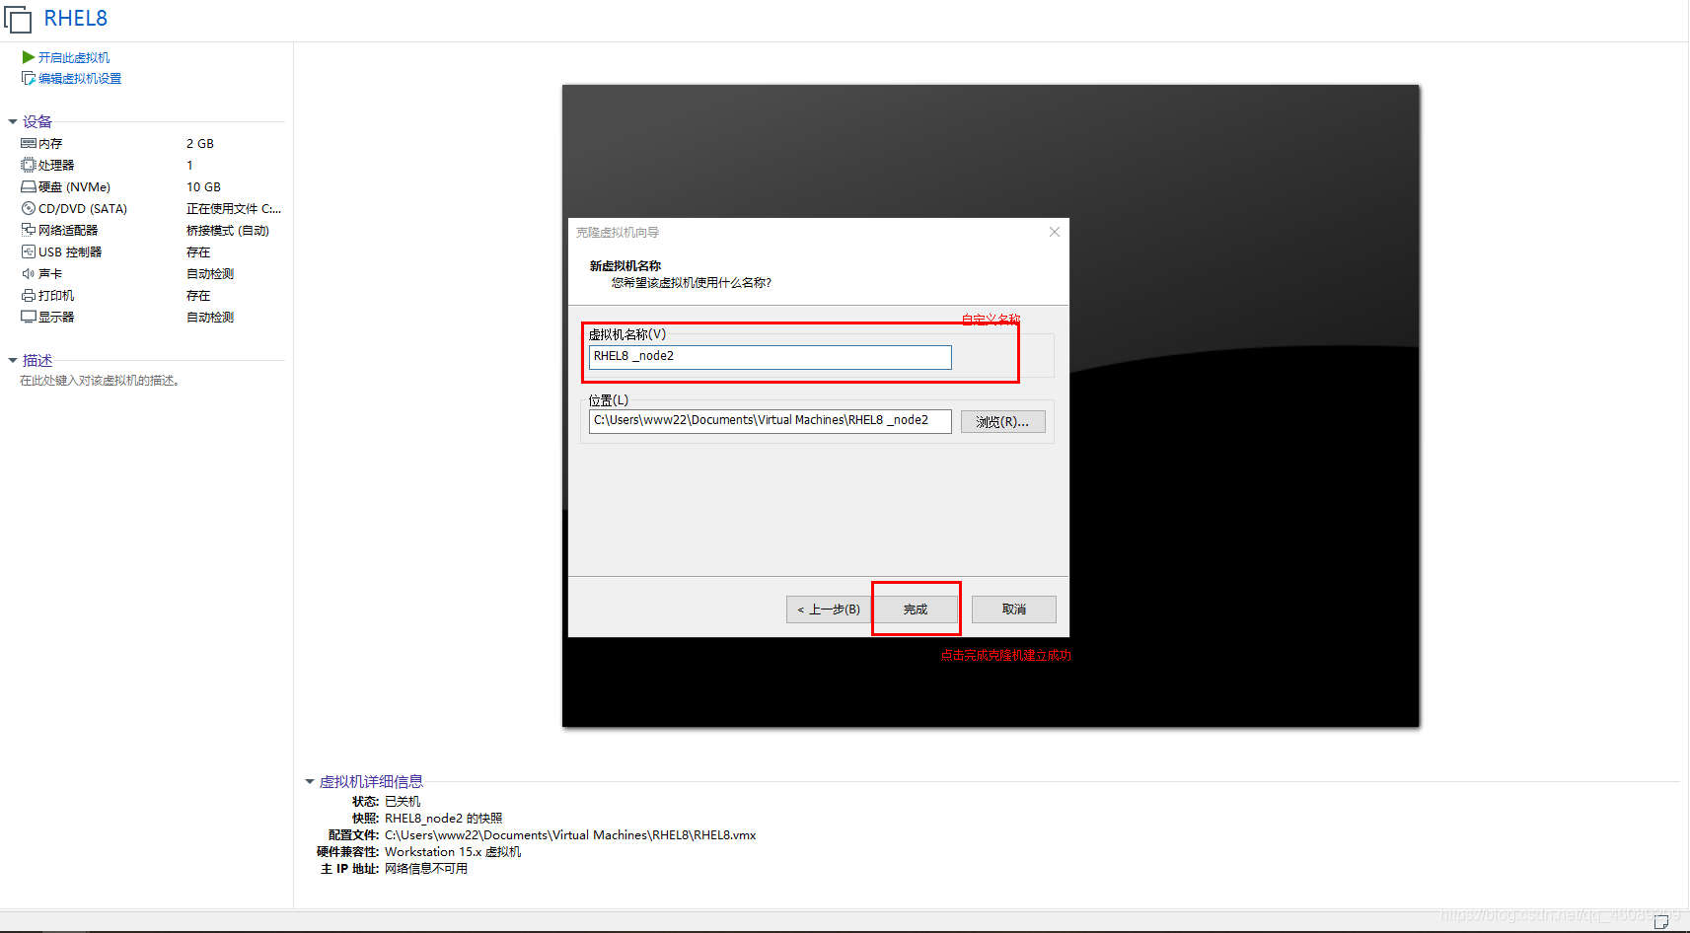Close the clone VM wizard dialog
1690x933 pixels.
(1055, 232)
